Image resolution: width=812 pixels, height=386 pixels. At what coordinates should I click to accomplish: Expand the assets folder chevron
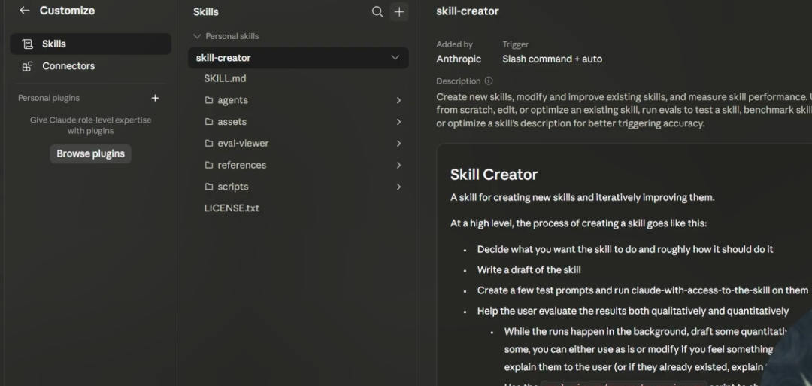pyautogui.click(x=398, y=122)
